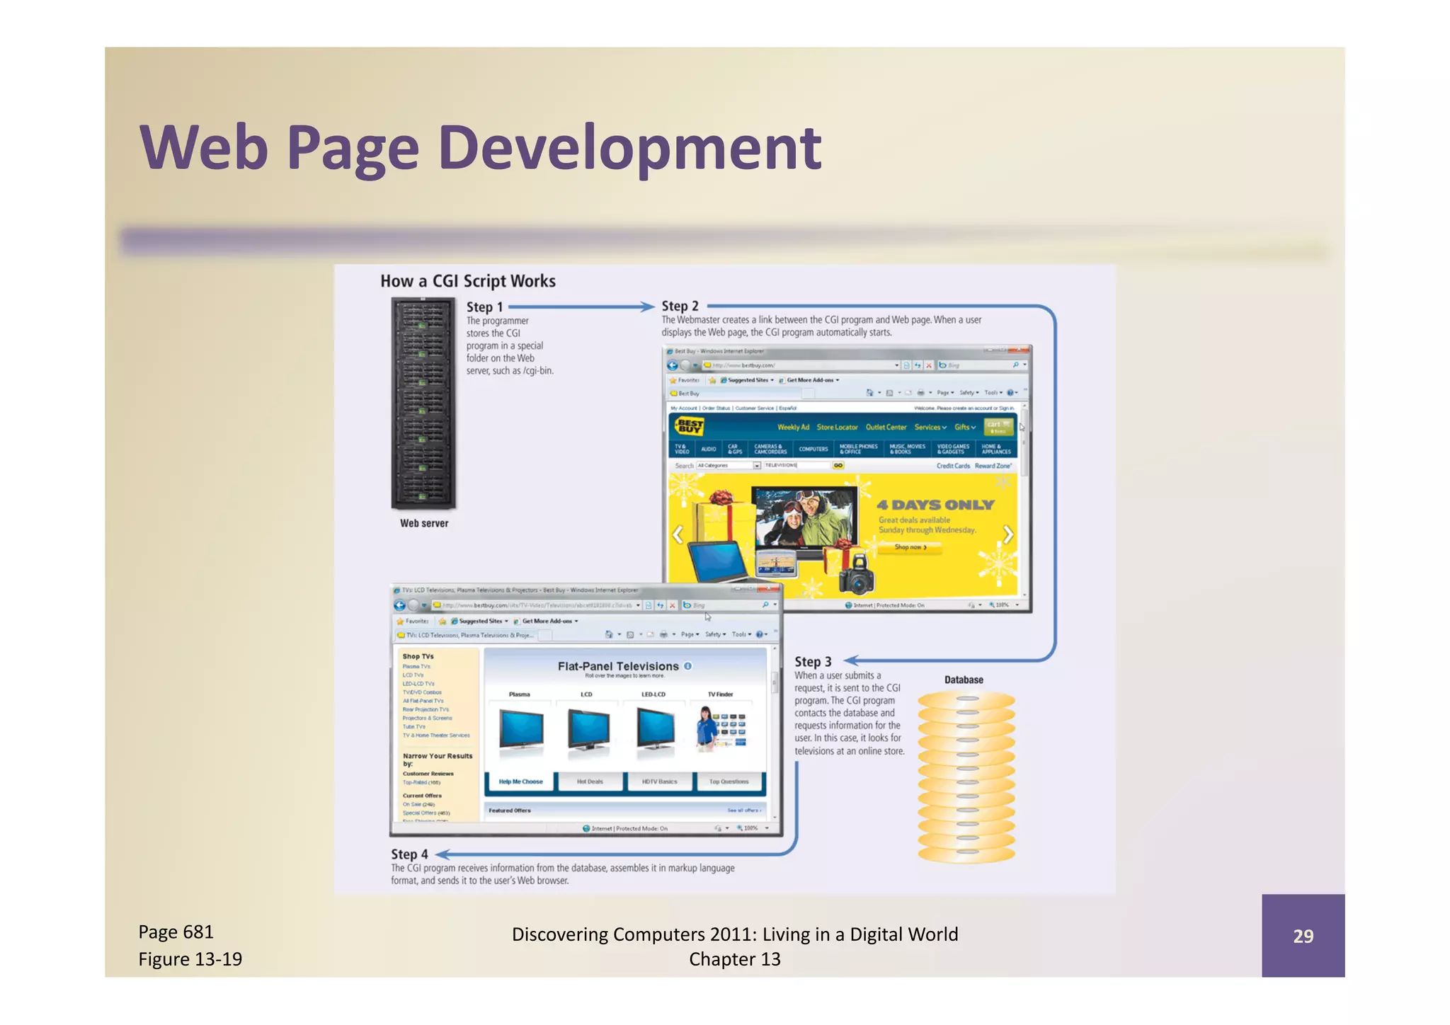
Task: Click Stop X icon in Best Buy home window
Action: pyautogui.click(x=929, y=365)
